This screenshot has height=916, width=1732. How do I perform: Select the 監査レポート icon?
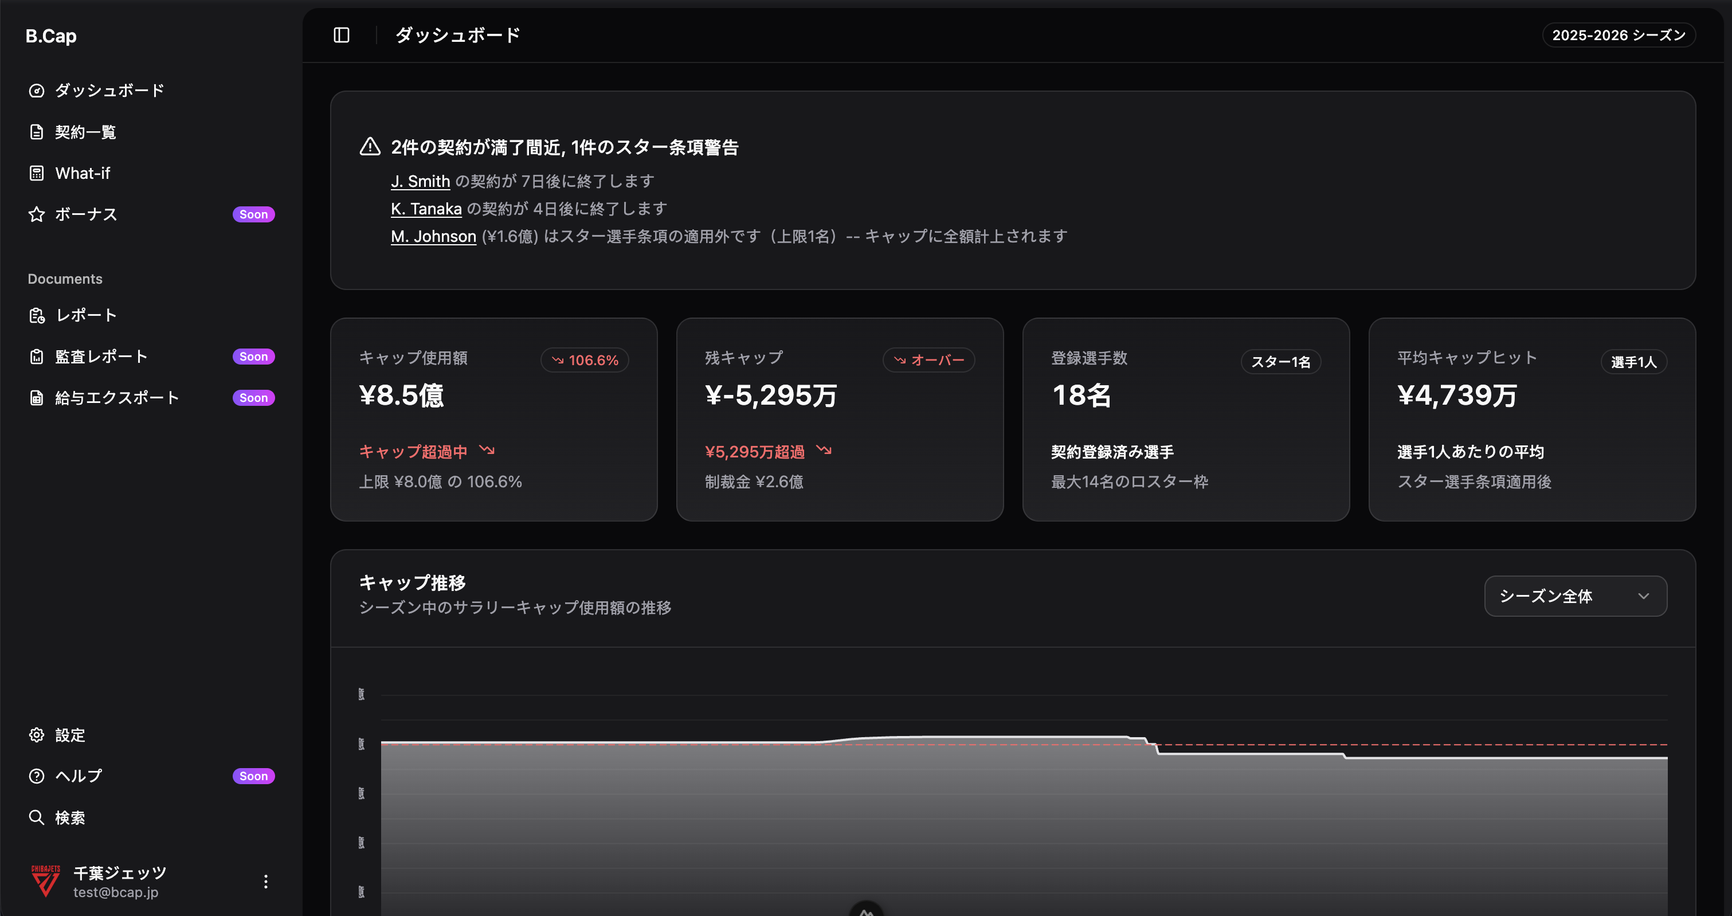37,356
